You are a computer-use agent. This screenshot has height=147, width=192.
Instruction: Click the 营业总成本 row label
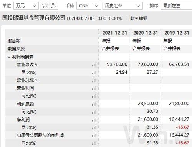click(x=27, y=80)
